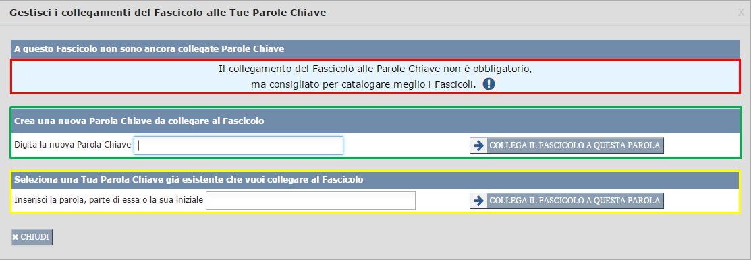Link Fascicolo to the existing selected keyword
Image resolution: width=751 pixels, height=260 pixels.
(567, 201)
